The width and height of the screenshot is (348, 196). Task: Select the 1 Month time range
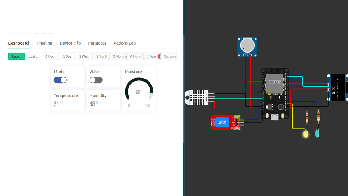point(102,56)
